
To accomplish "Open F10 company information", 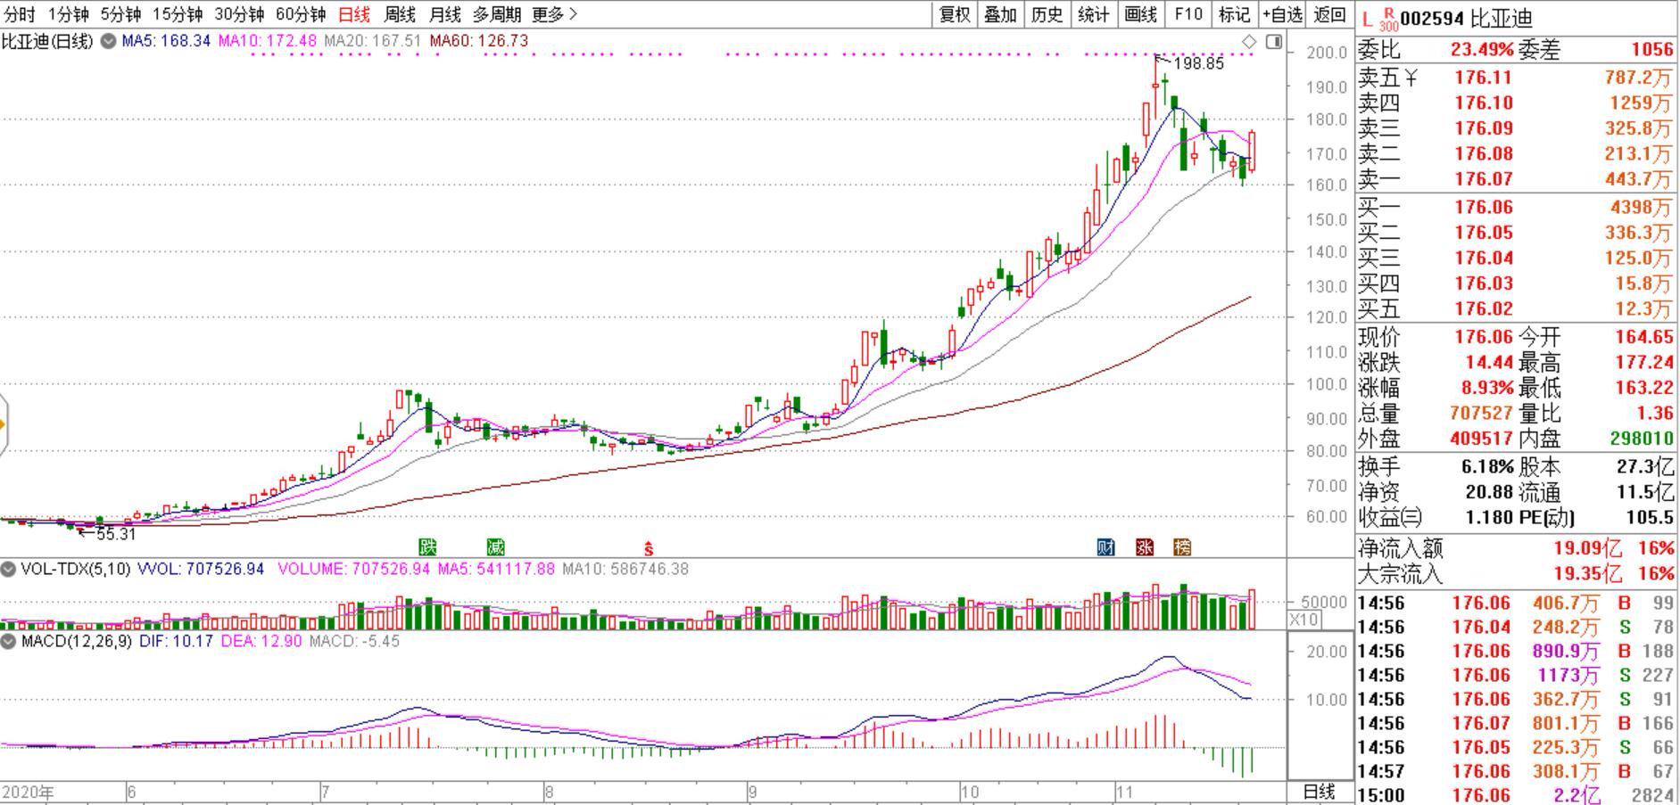I will coord(1188,14).
